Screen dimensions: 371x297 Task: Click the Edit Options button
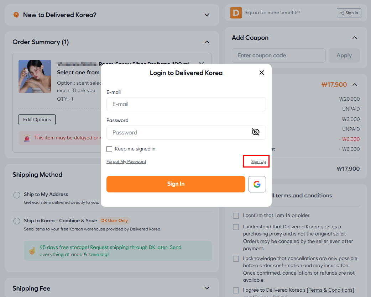(x=37, y=120)
